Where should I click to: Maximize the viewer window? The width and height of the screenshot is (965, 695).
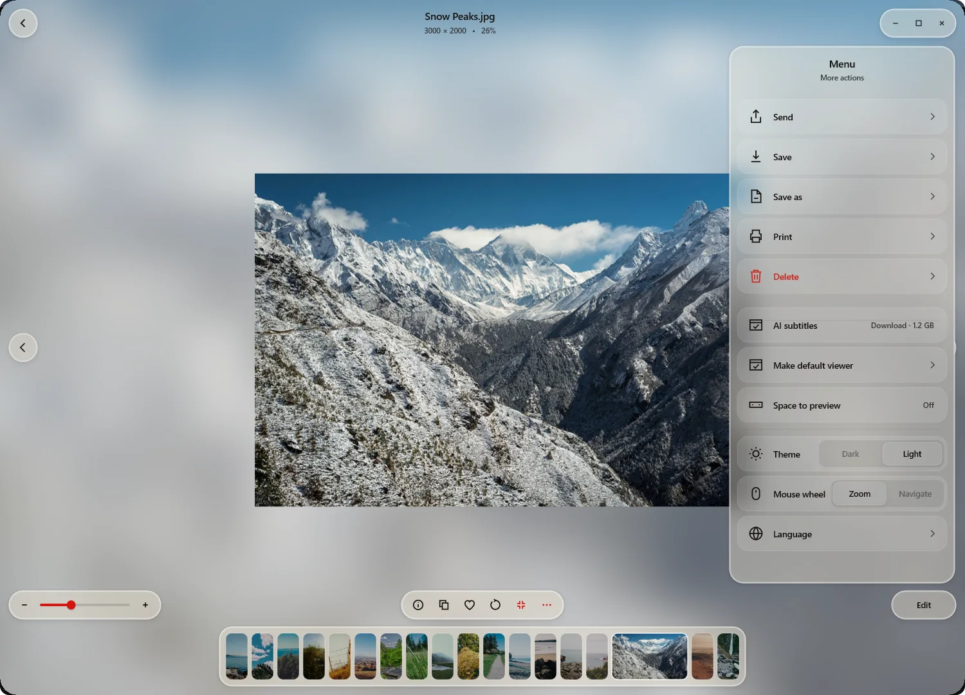[919, 23]
